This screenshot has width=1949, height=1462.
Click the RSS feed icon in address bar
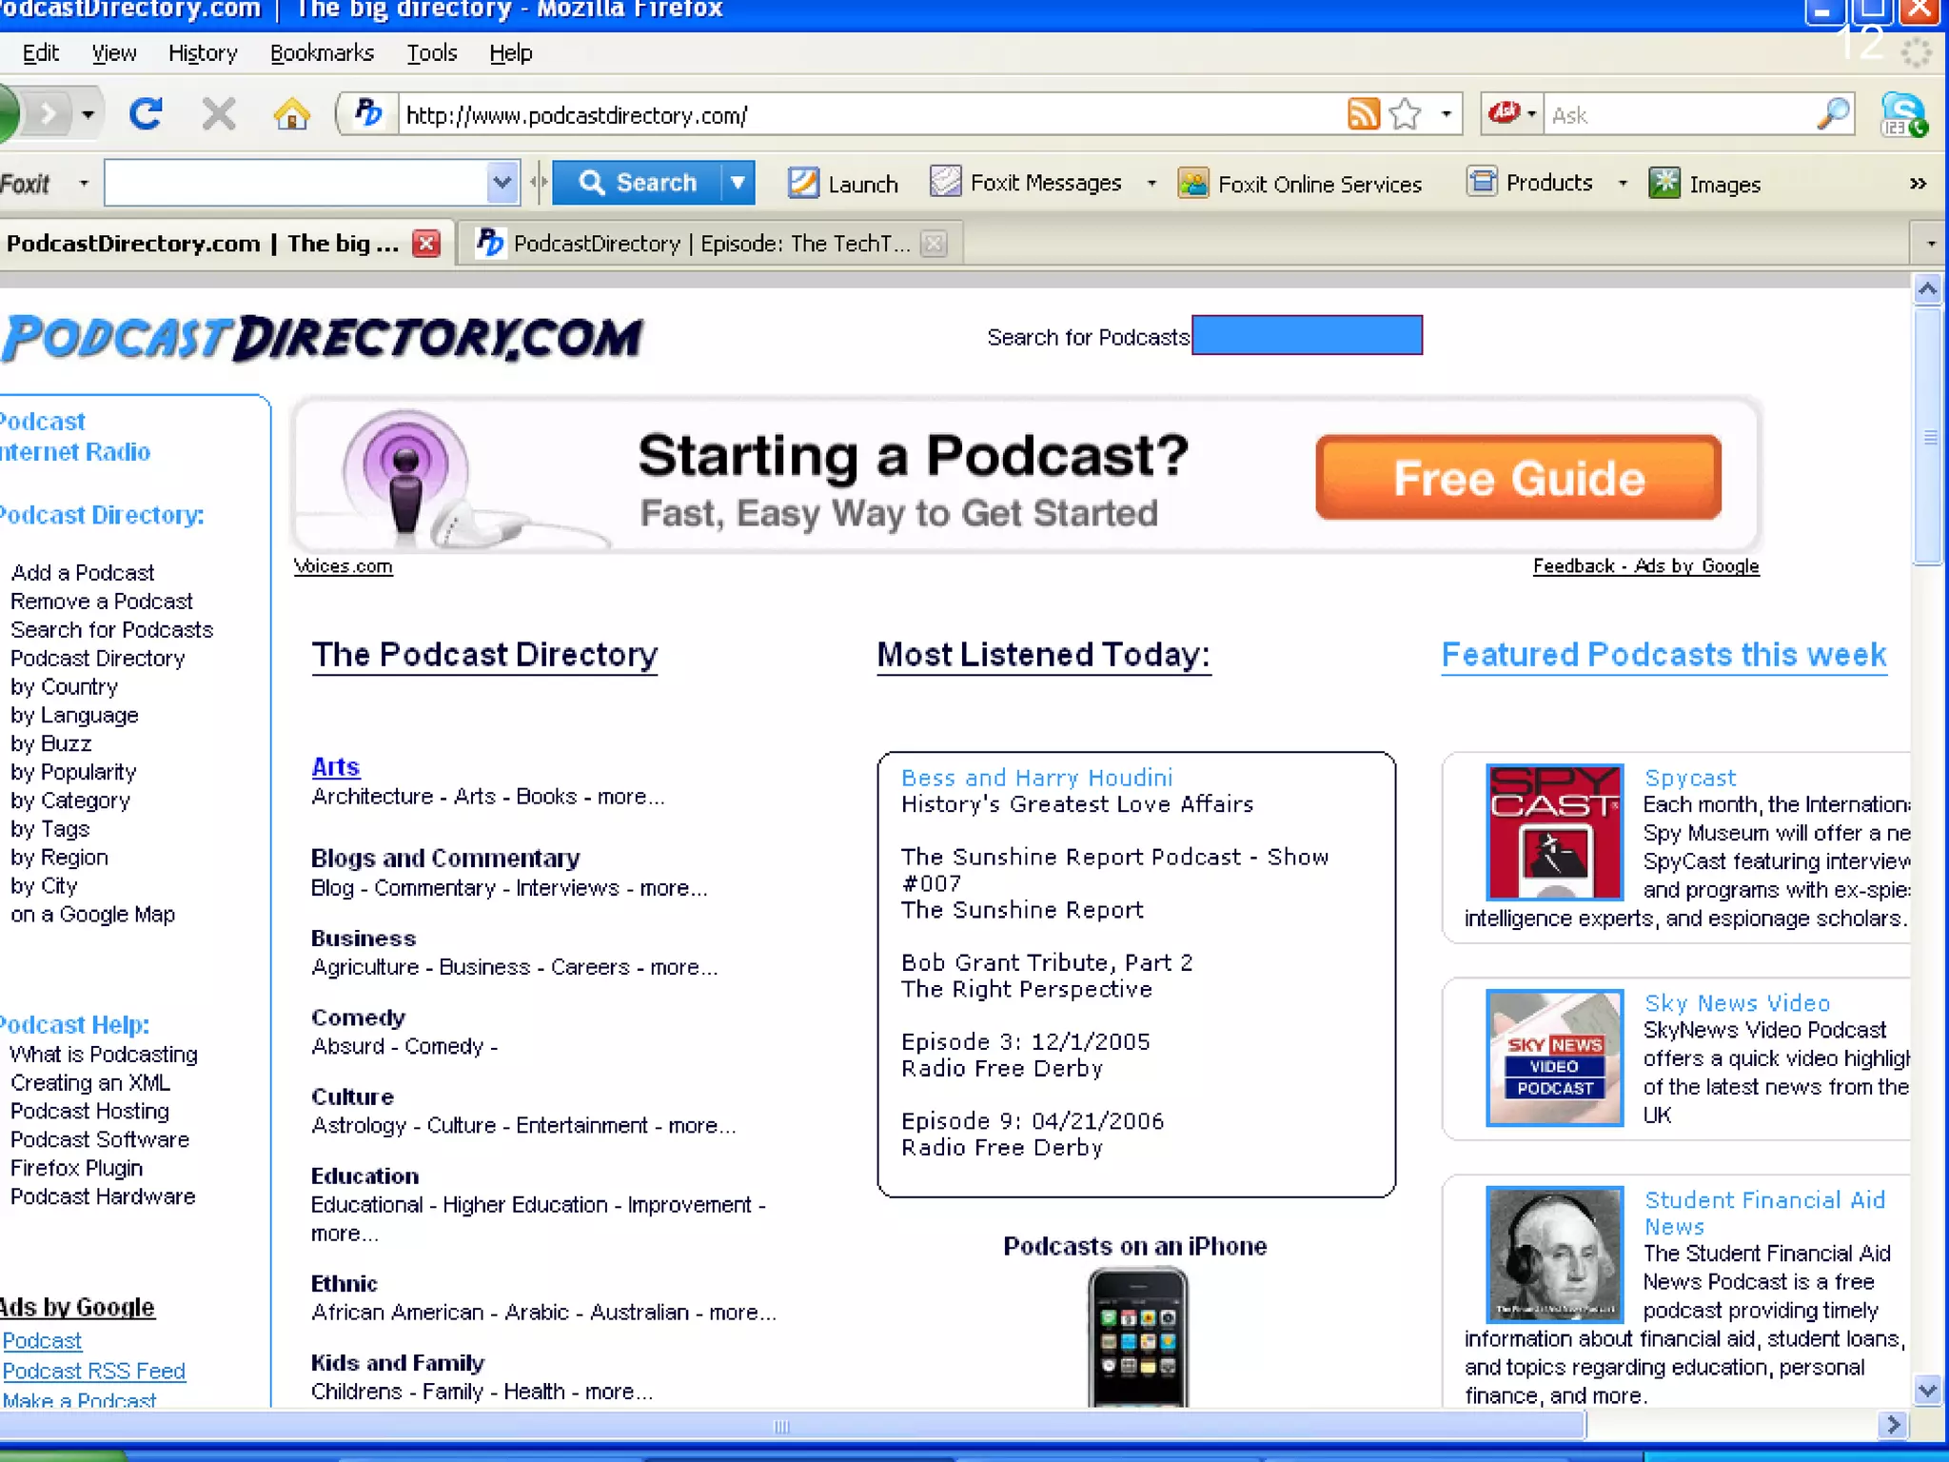point(1363,115)
